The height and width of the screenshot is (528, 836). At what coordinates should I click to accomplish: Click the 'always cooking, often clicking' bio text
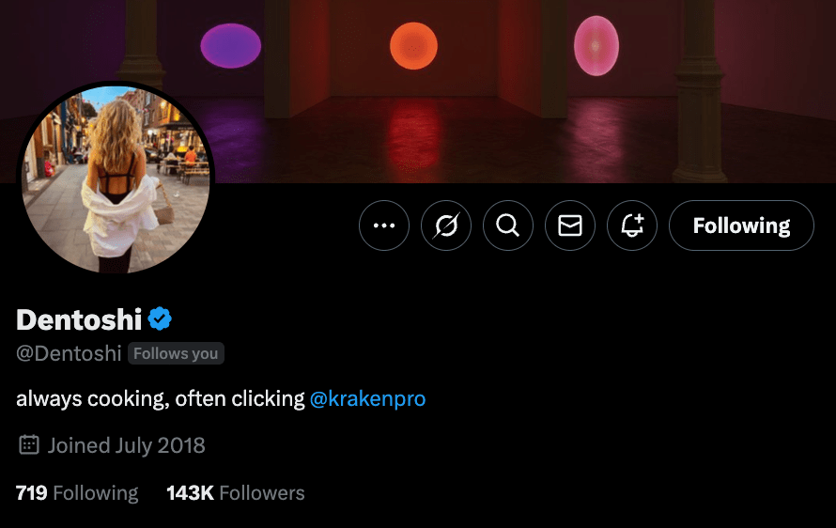coord(160,398)
